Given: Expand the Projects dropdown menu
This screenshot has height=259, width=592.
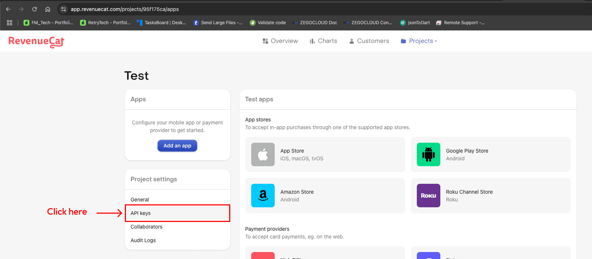Looking at the screenshot, I should 419,41.
